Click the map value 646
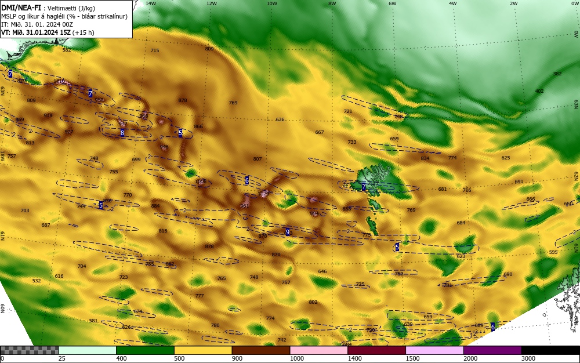Viewport: 580px width, 363px height. pyautogui.click(x=322, y=271)
